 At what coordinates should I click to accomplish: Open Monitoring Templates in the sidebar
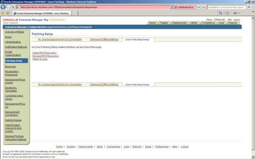[11, 89]
